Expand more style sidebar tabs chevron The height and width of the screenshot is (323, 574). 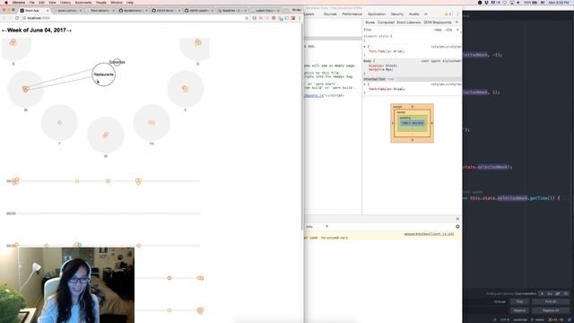coord(457,22)
